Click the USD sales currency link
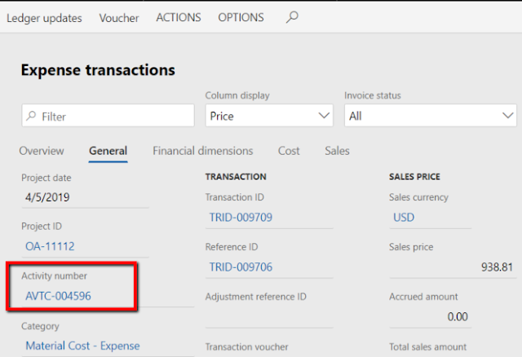The image size is (522, 357). (404, 218)
